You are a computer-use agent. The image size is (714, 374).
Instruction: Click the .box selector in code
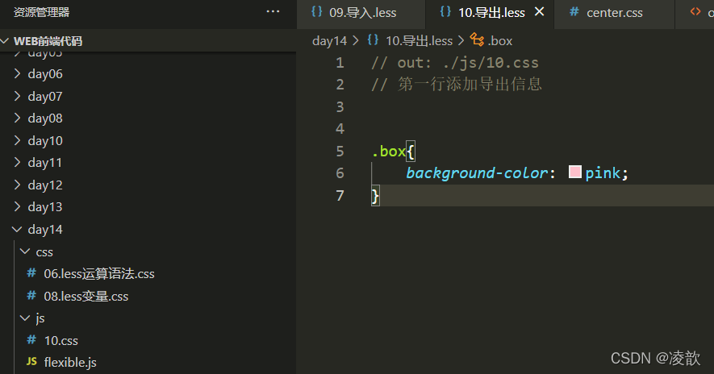388,152
